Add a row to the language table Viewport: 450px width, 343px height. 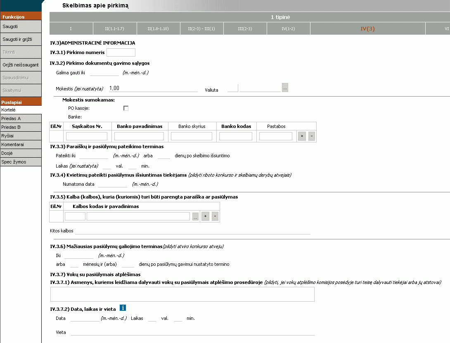[205, 216]
